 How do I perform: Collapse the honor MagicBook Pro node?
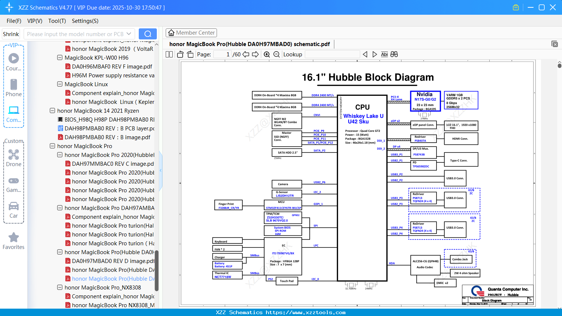click(x=52, y=146)
